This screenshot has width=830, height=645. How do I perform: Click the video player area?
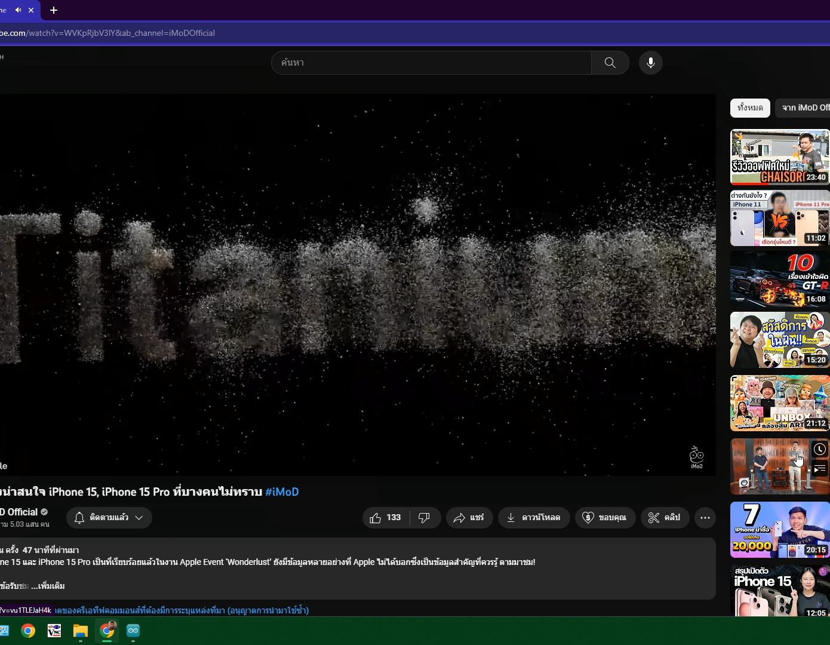click(358, 284)
